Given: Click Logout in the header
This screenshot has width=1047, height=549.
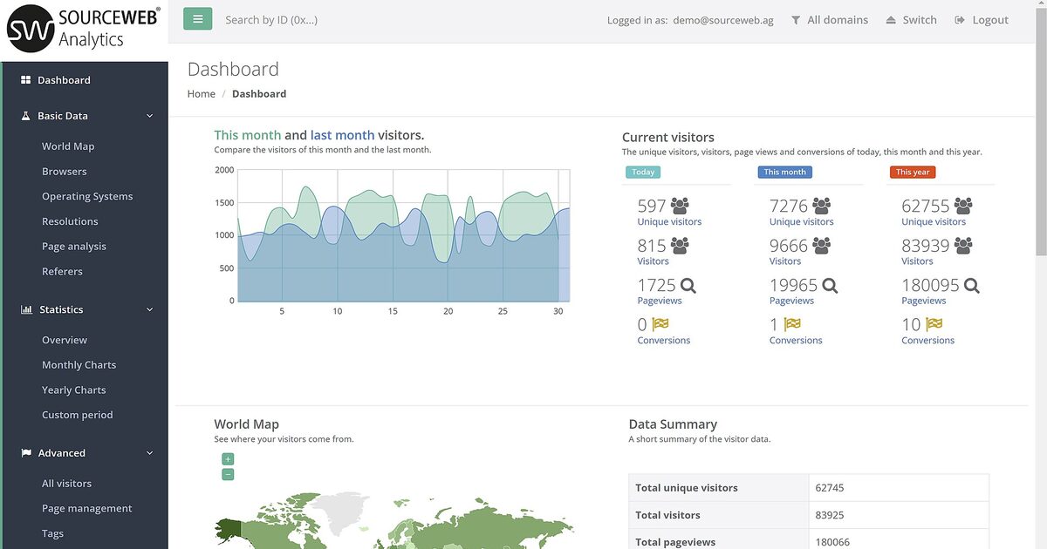Looking at the screenshot, I should click(x=990, y=20).
